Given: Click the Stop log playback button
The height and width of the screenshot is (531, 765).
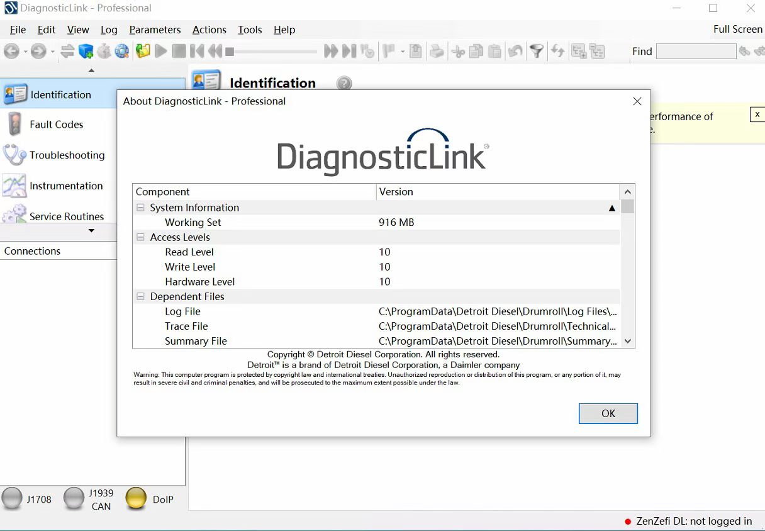Looking at the screenshot, I should (x=179, y=52).
